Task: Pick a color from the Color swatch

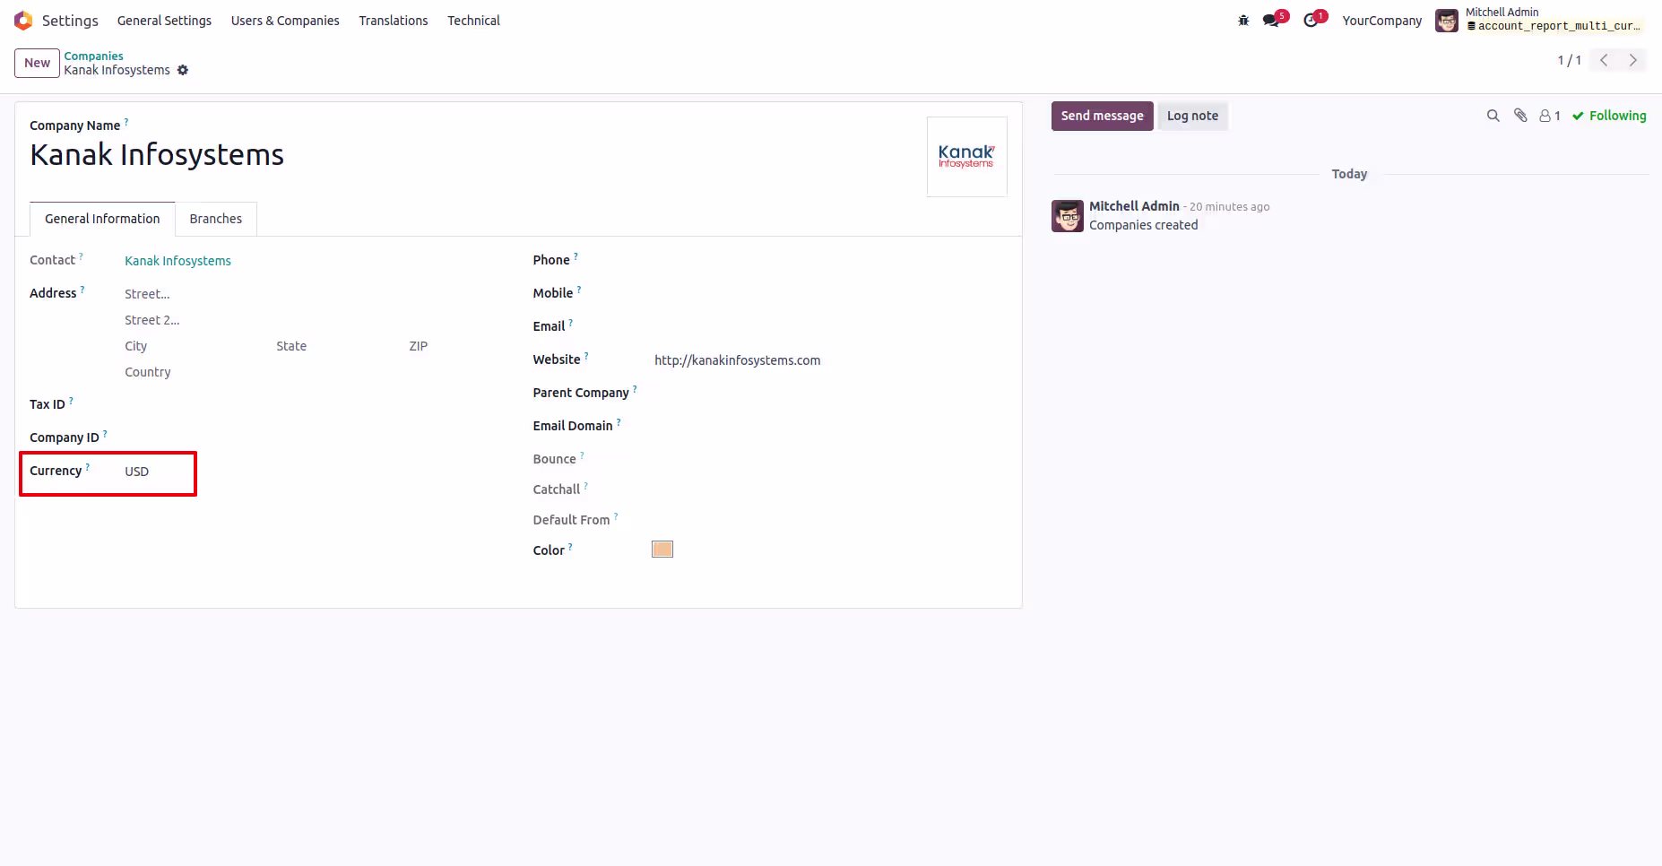Action: 662,550
